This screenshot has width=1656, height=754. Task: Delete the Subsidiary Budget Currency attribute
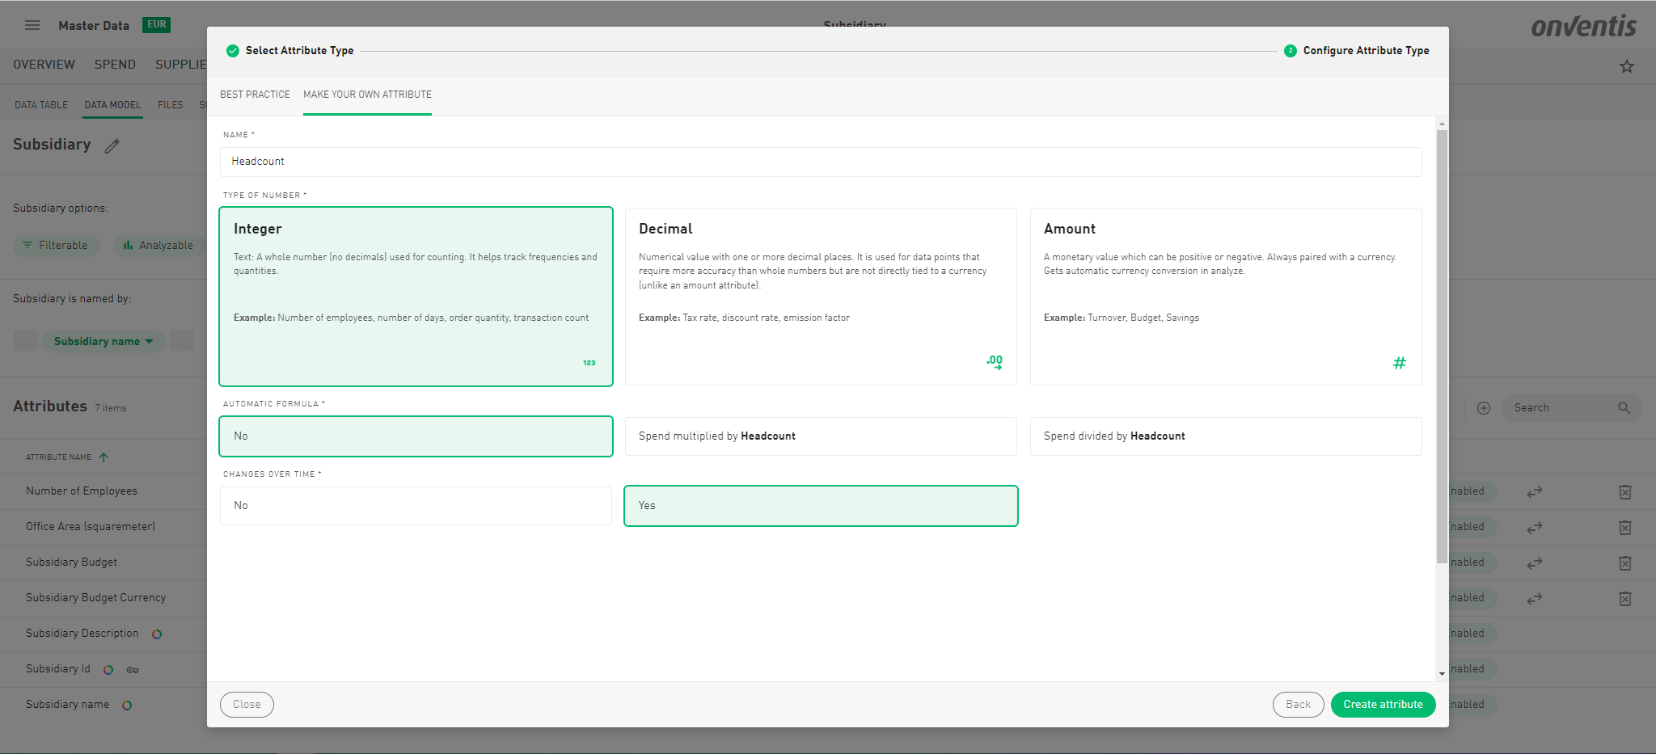[x=1624, y=599]
